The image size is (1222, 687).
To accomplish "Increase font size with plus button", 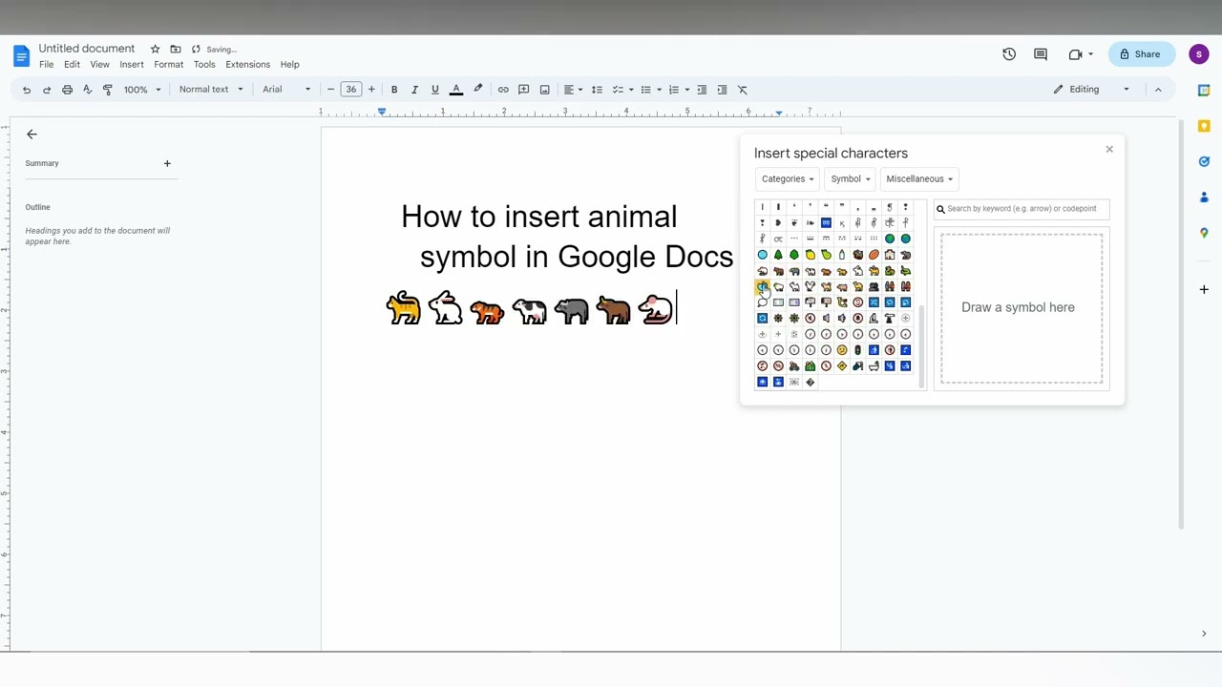I will click(371, 90).
